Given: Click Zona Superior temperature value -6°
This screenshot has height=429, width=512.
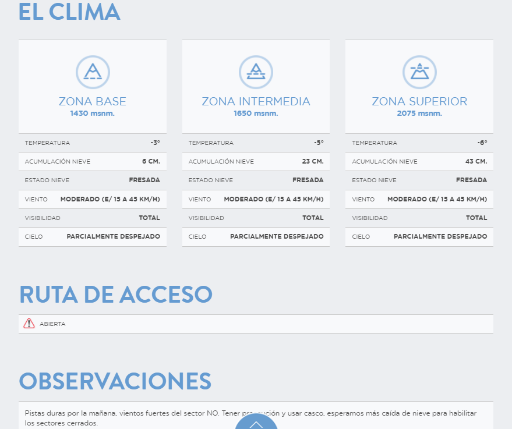Looking at the screenshot, I should pos(482,143).
